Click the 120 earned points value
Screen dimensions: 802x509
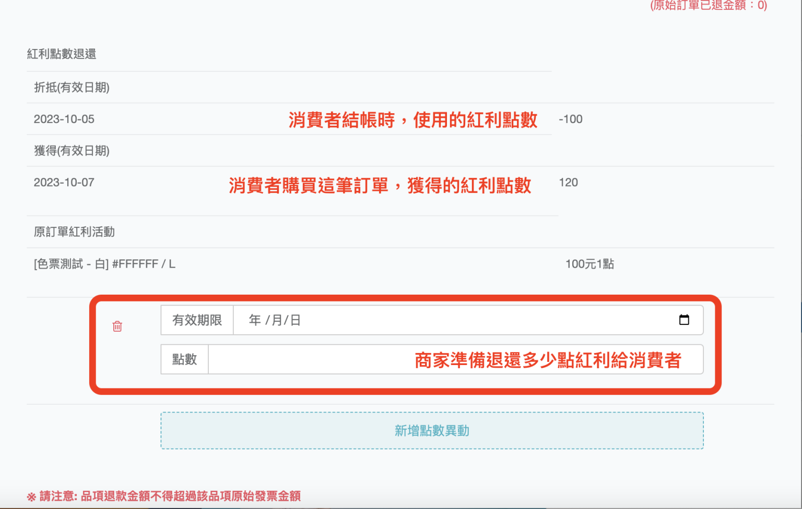coord(569,182)
